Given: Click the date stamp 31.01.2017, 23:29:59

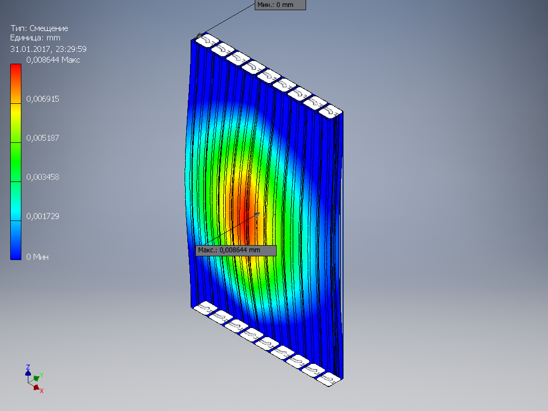Looking at the screenshot, I should pos(48,49).
